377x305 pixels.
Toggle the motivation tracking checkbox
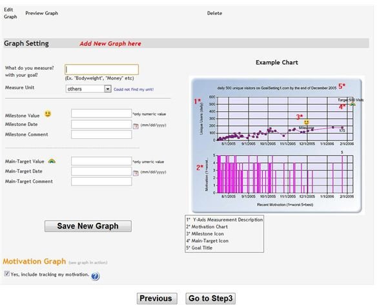click(x=7, y=274)
